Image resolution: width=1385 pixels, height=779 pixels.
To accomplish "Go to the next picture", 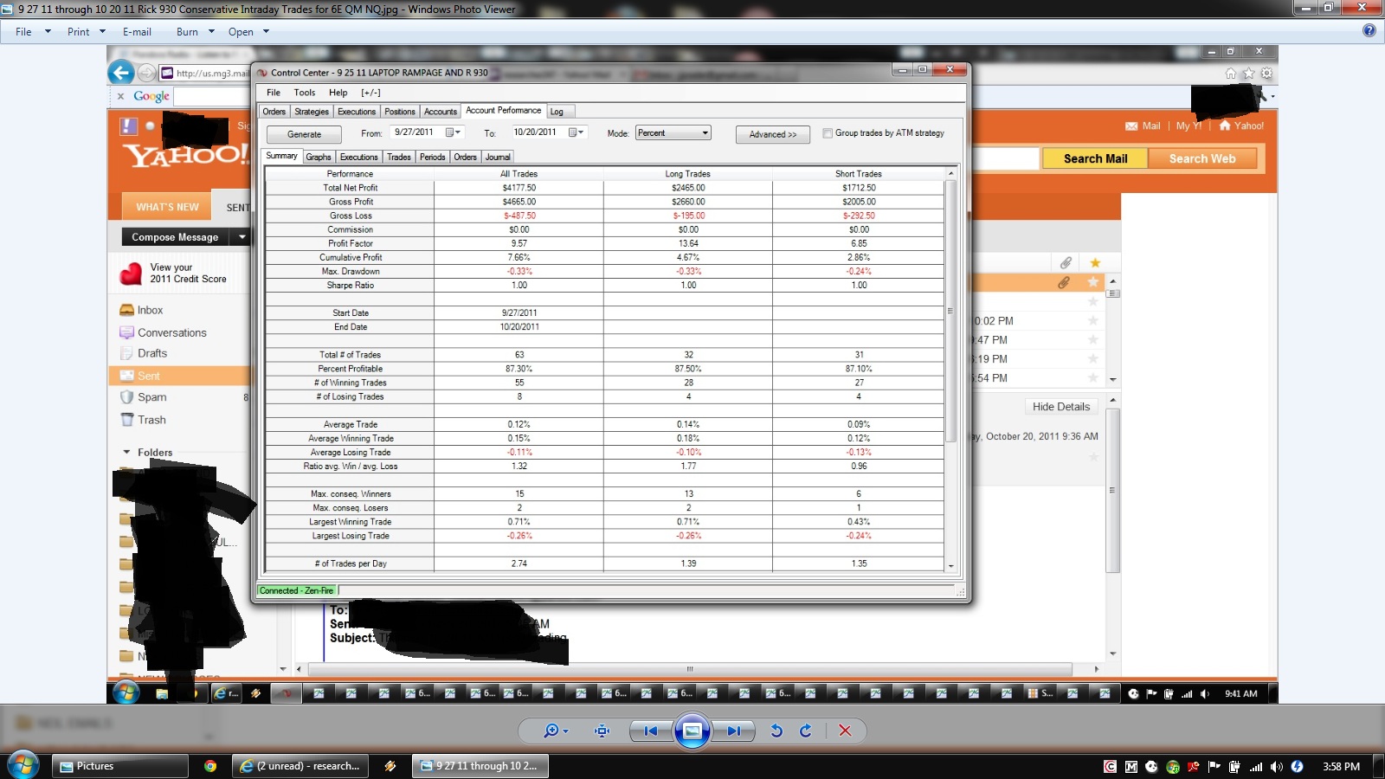I will pyautogui.click(x=735, y=731).
